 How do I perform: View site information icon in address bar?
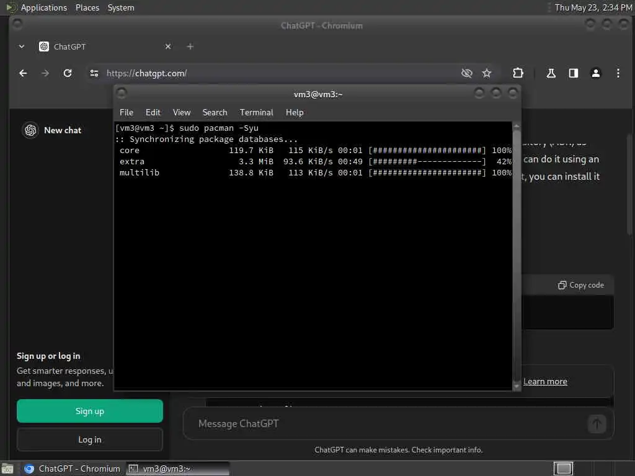pos(94,73)
